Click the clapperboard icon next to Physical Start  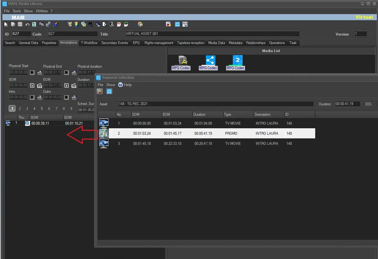tap(40, 73)
